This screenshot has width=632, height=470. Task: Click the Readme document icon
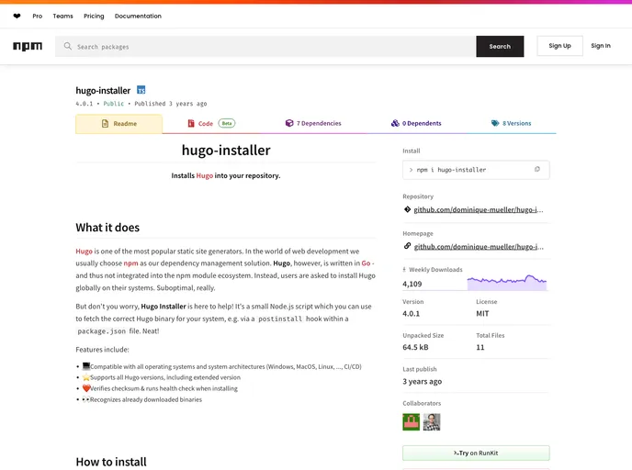[106, 124]
